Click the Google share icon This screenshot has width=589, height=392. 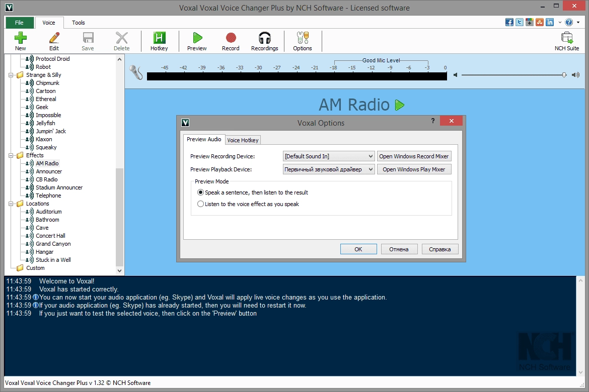point(530,22)
